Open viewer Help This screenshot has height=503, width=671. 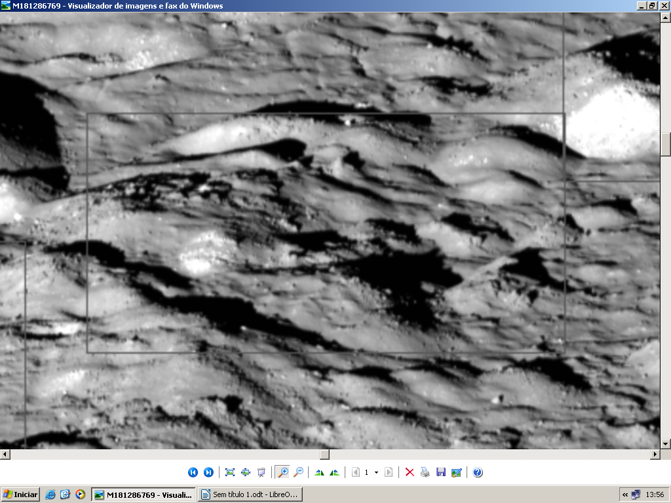tap(478, 472)
